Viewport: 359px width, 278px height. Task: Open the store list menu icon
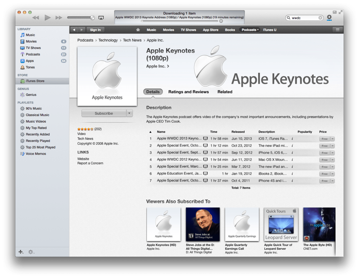337,30
